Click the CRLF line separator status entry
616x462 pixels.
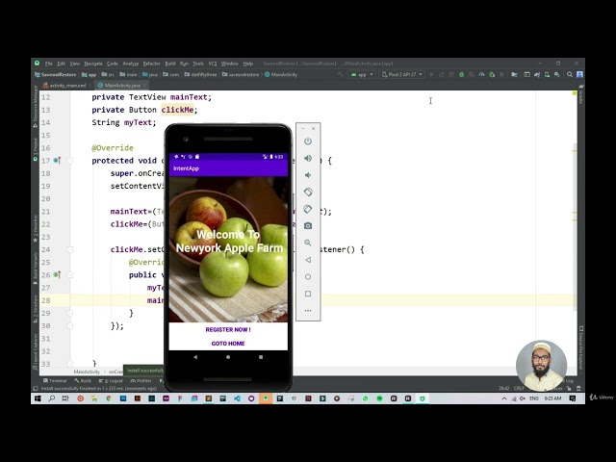(519, 388)
